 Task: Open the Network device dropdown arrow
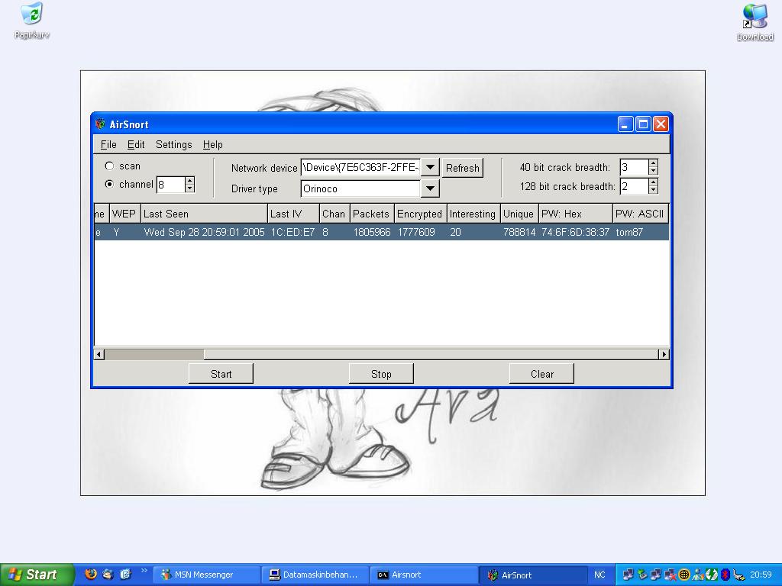pos(430,167)
